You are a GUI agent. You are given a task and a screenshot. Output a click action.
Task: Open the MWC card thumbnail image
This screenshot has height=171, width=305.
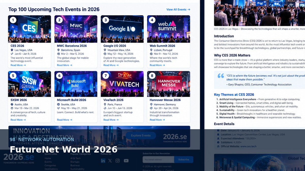(x=76, y=29)
